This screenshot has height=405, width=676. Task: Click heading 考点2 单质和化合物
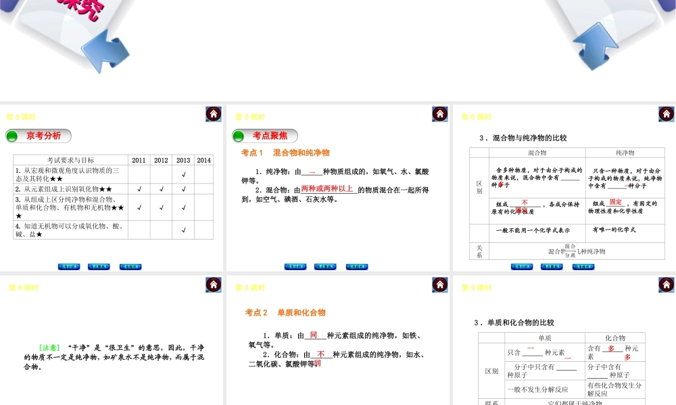pos(285,313)
